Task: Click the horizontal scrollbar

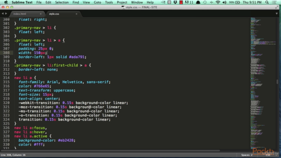Action: (110, 151)
